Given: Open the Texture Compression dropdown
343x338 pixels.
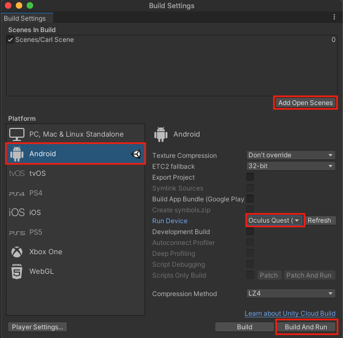Looking at the screenshot, I should coord(291,156).
